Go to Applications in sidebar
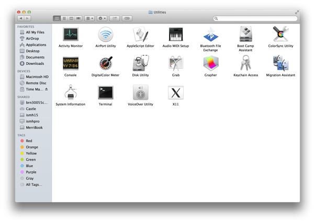 33,45
